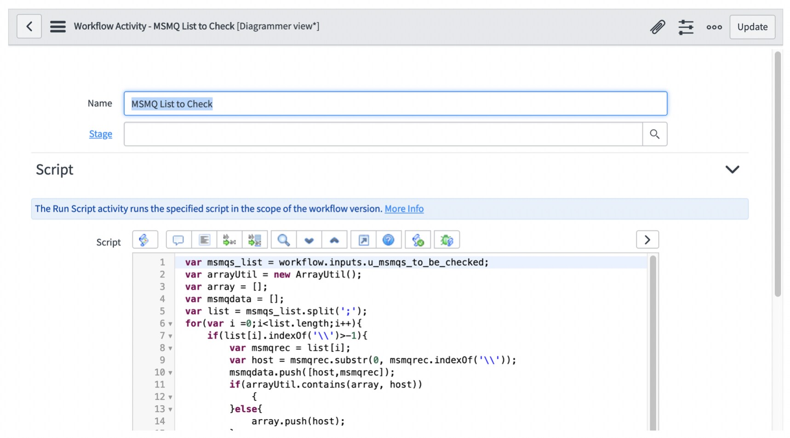790x438 pixels.
Task: Click the 'var array = [];' line
Action: [226, 287]
